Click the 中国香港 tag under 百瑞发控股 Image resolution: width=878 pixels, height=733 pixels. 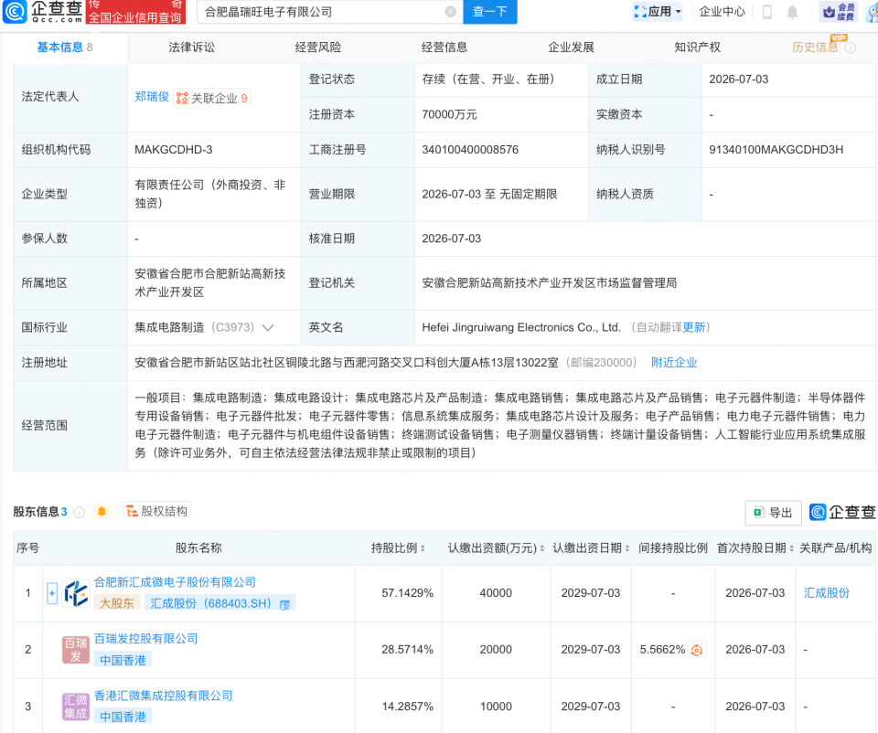tap(123, 660)
